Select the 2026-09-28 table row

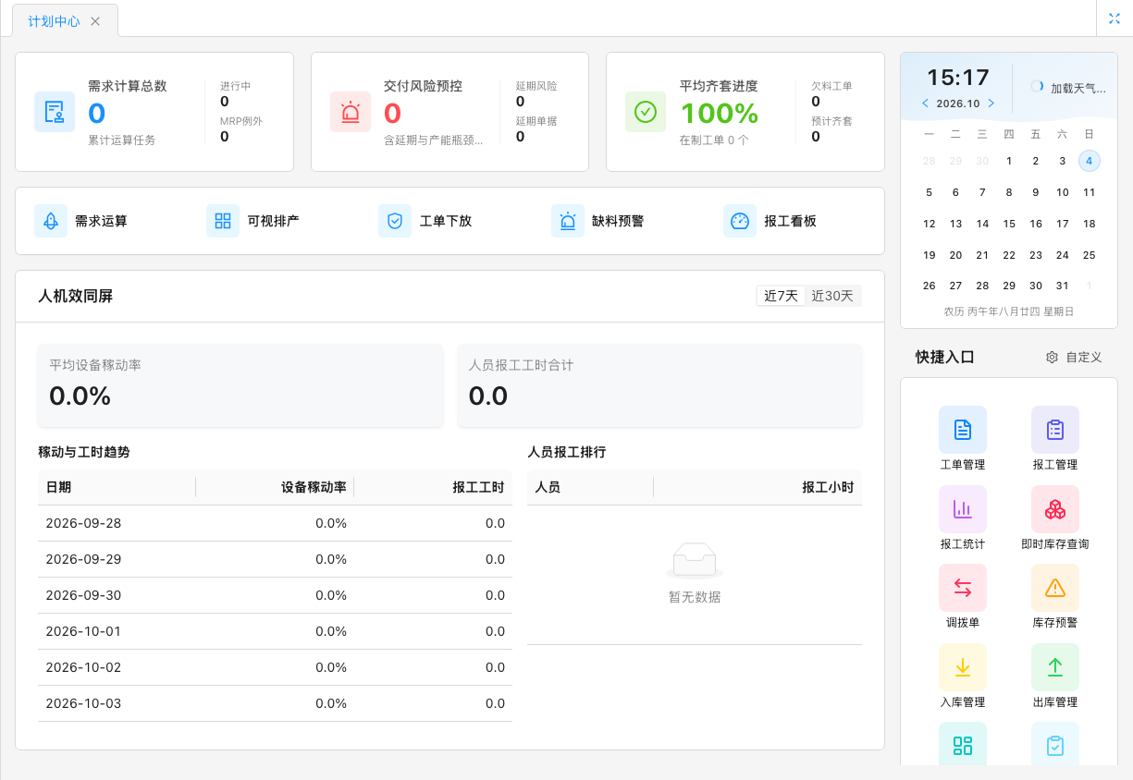(275, 523)
